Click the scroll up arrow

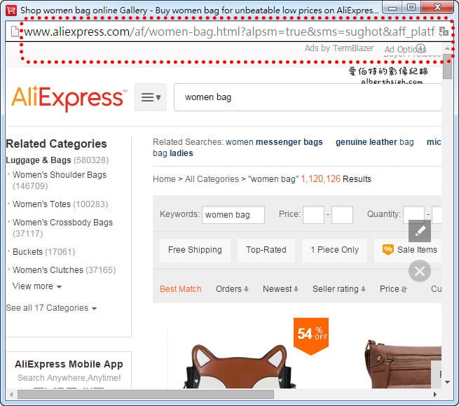point(447,48)
